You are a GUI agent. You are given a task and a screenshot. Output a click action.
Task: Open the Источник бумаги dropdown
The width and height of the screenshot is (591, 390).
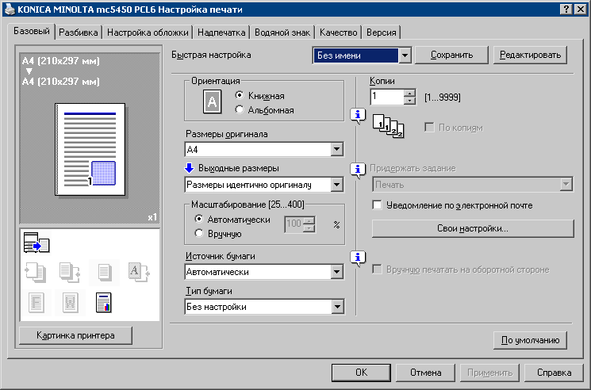337,272
